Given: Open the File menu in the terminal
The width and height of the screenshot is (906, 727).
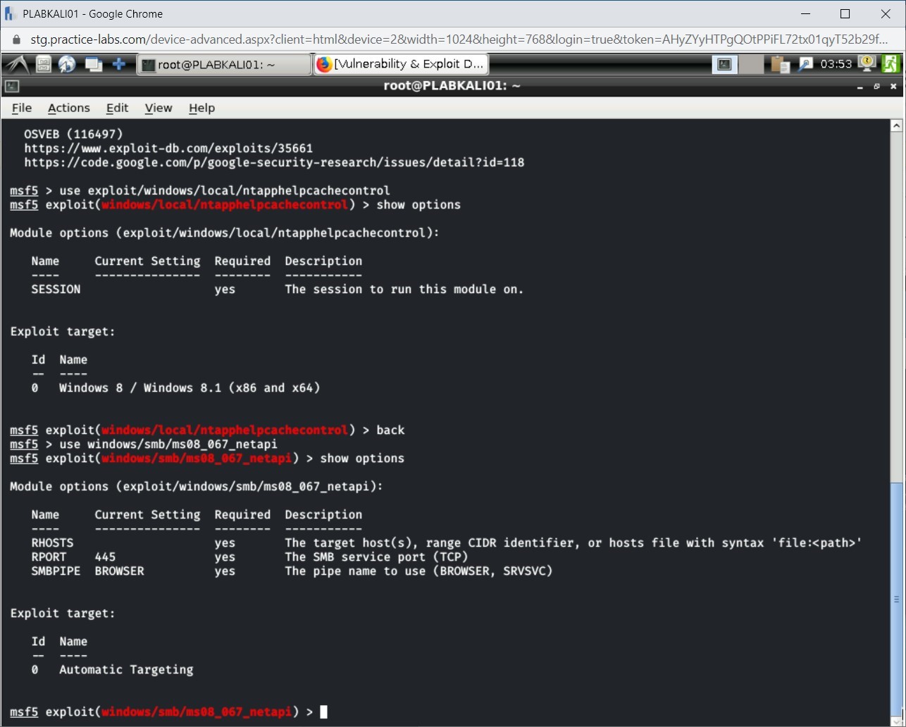Looking at the screenshot, I should 21,108.
